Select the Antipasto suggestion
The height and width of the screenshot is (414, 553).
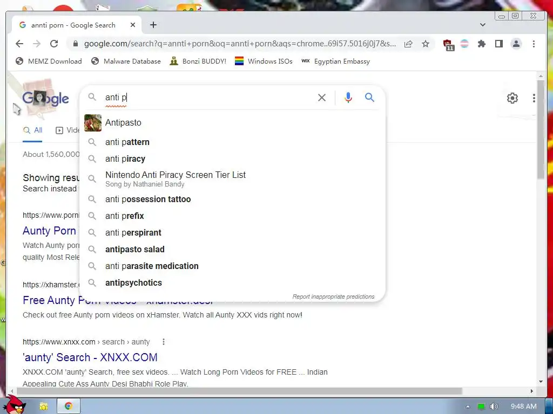tap(232, 122)
